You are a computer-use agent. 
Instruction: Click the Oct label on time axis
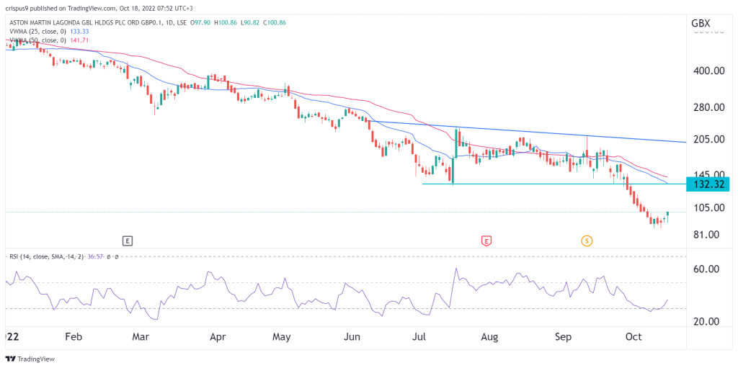[633, 338]
